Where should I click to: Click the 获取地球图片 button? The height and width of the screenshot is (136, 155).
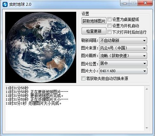coord(94,21)
